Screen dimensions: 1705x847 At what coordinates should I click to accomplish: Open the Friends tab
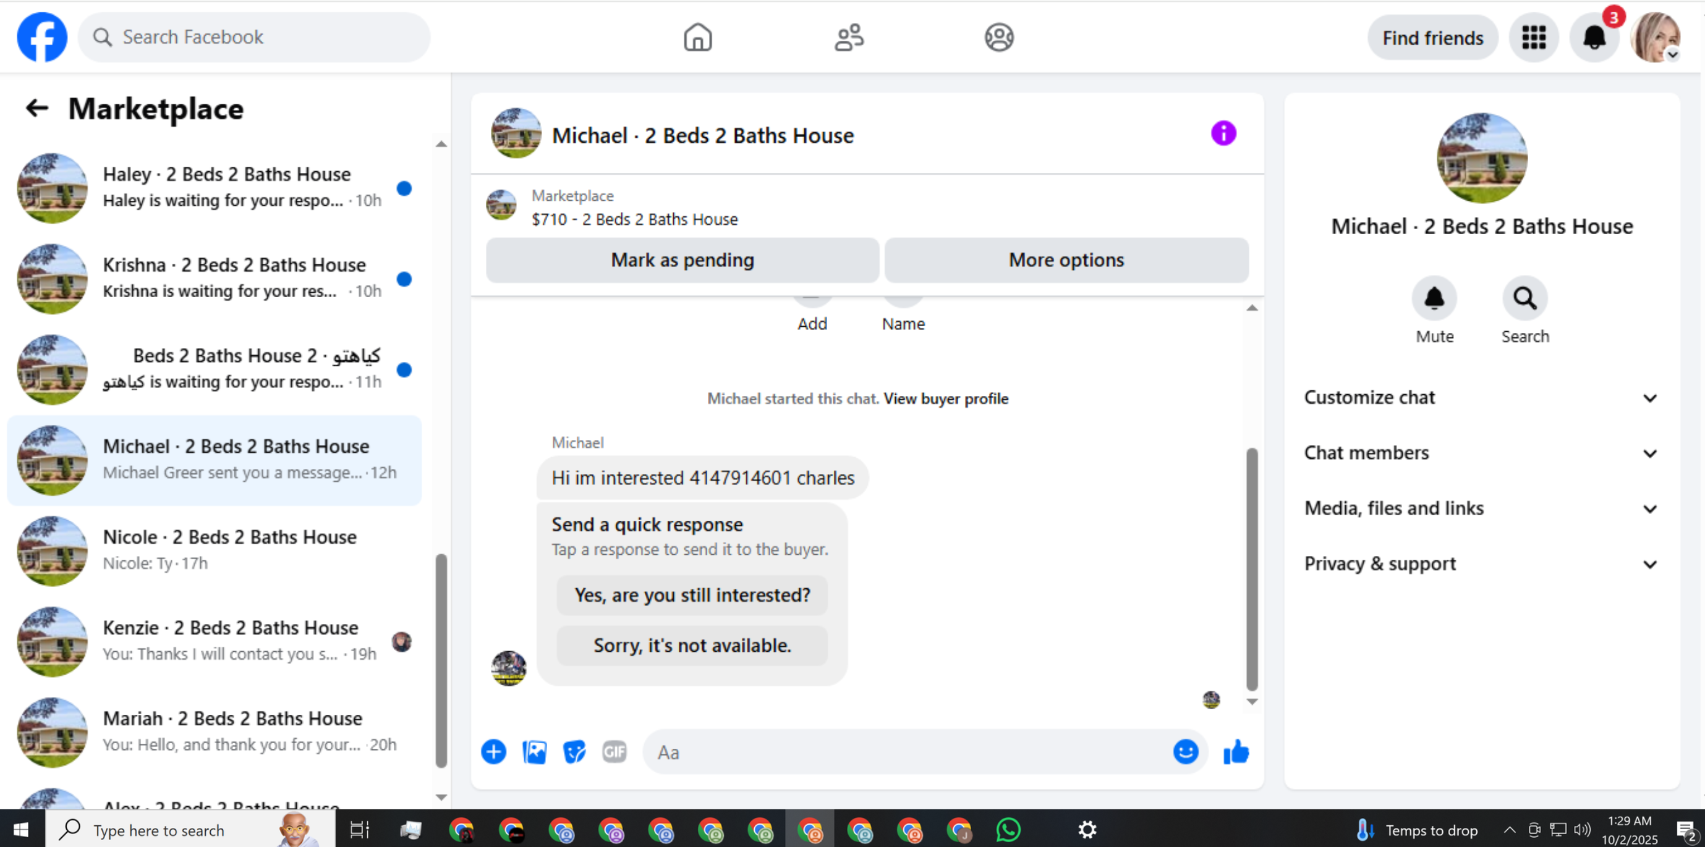pyautogui.click(x=849, y=38)
